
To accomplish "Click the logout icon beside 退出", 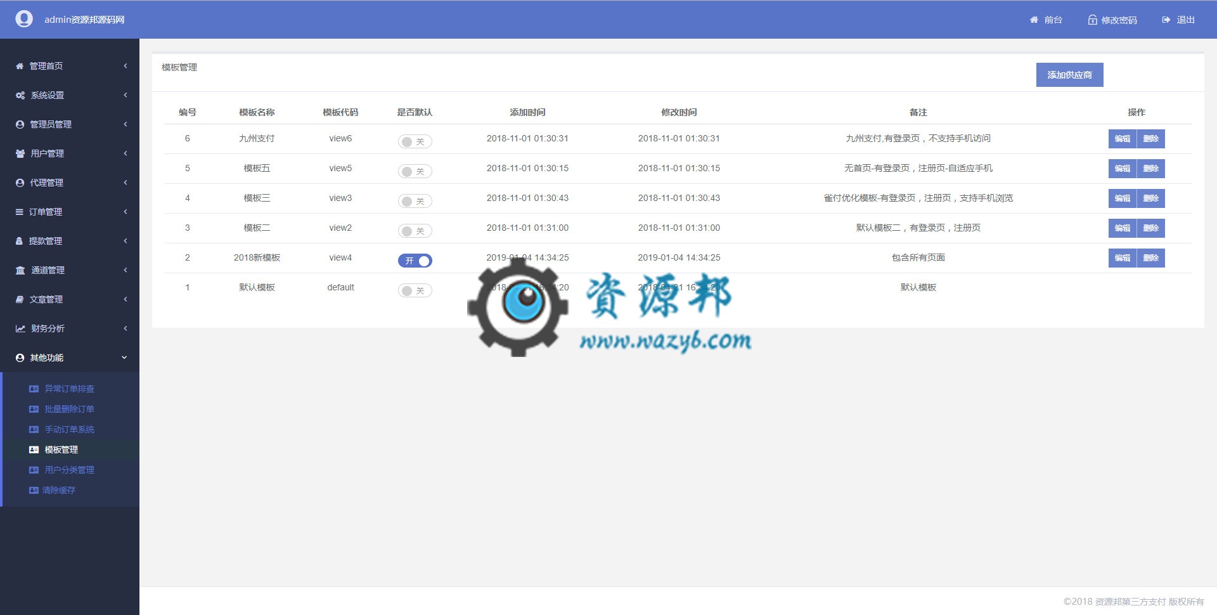I will point(1166,20).
